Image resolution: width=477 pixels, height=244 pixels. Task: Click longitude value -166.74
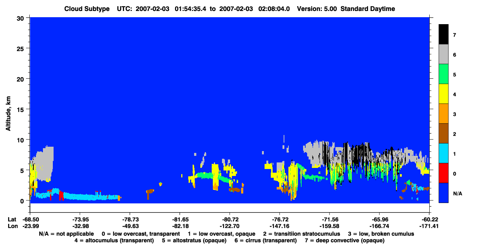tap(379, 226)
